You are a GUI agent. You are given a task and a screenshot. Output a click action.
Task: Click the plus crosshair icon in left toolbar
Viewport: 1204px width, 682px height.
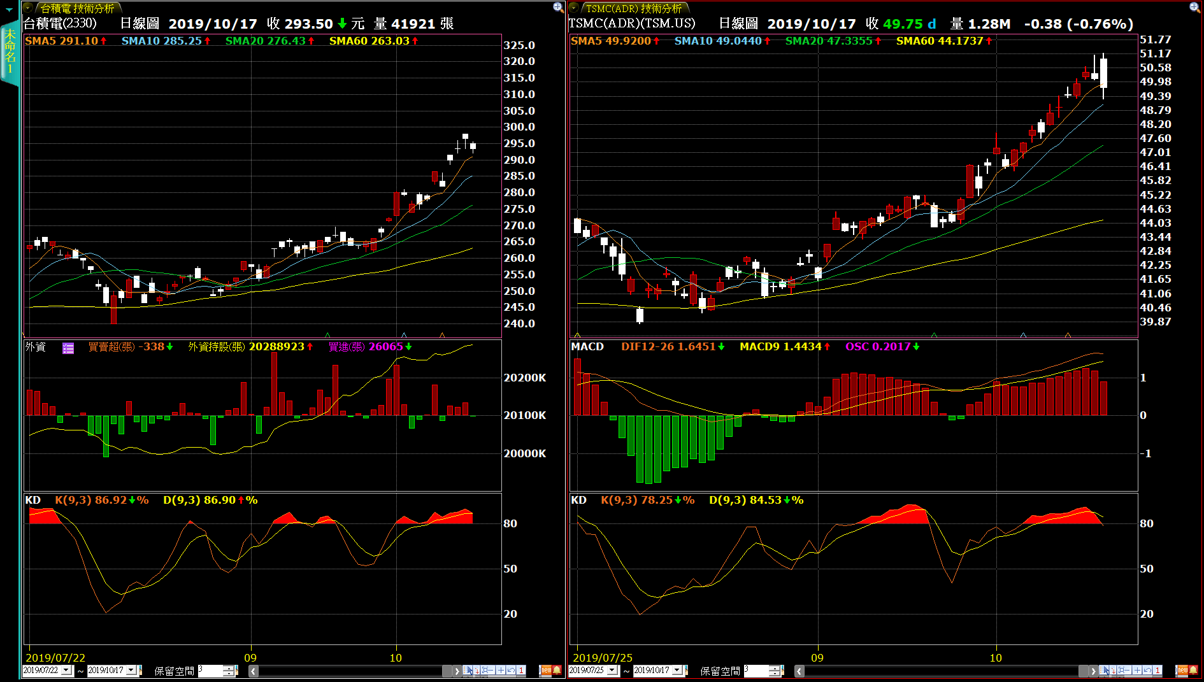click(501, 670)
